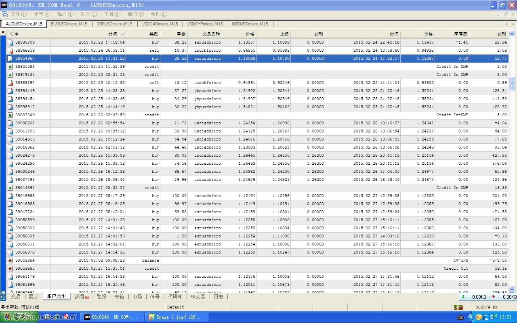Viewport: 517px width, 323px height.
Task: Open the 文件(F) menu
Action: (x=18, y=14)
